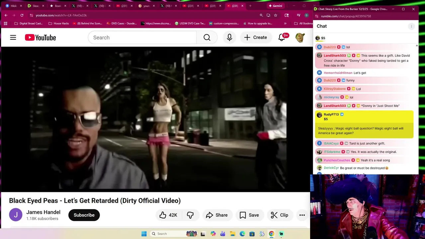The height and width of the screenshot is (239, 425).
Task: Create a clip with the Clip button
Action: click(x=280, y=215)
